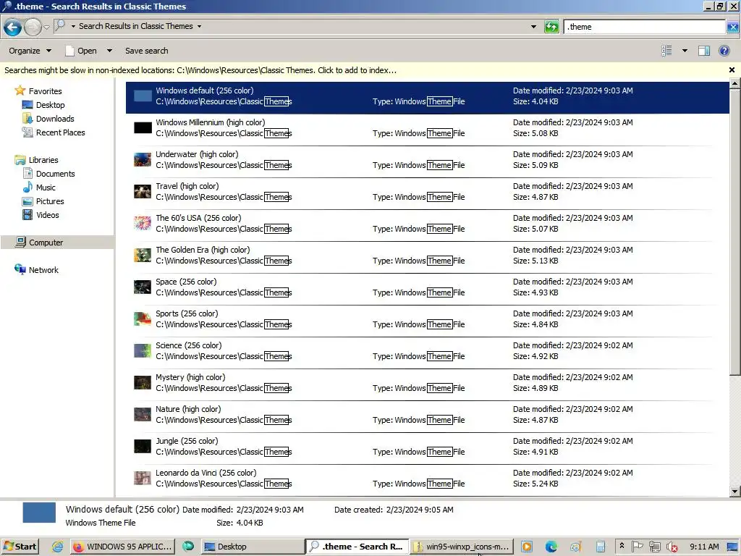Click the Open toolbar button
This screenshot has height=556, width=741.
point(81,51)
